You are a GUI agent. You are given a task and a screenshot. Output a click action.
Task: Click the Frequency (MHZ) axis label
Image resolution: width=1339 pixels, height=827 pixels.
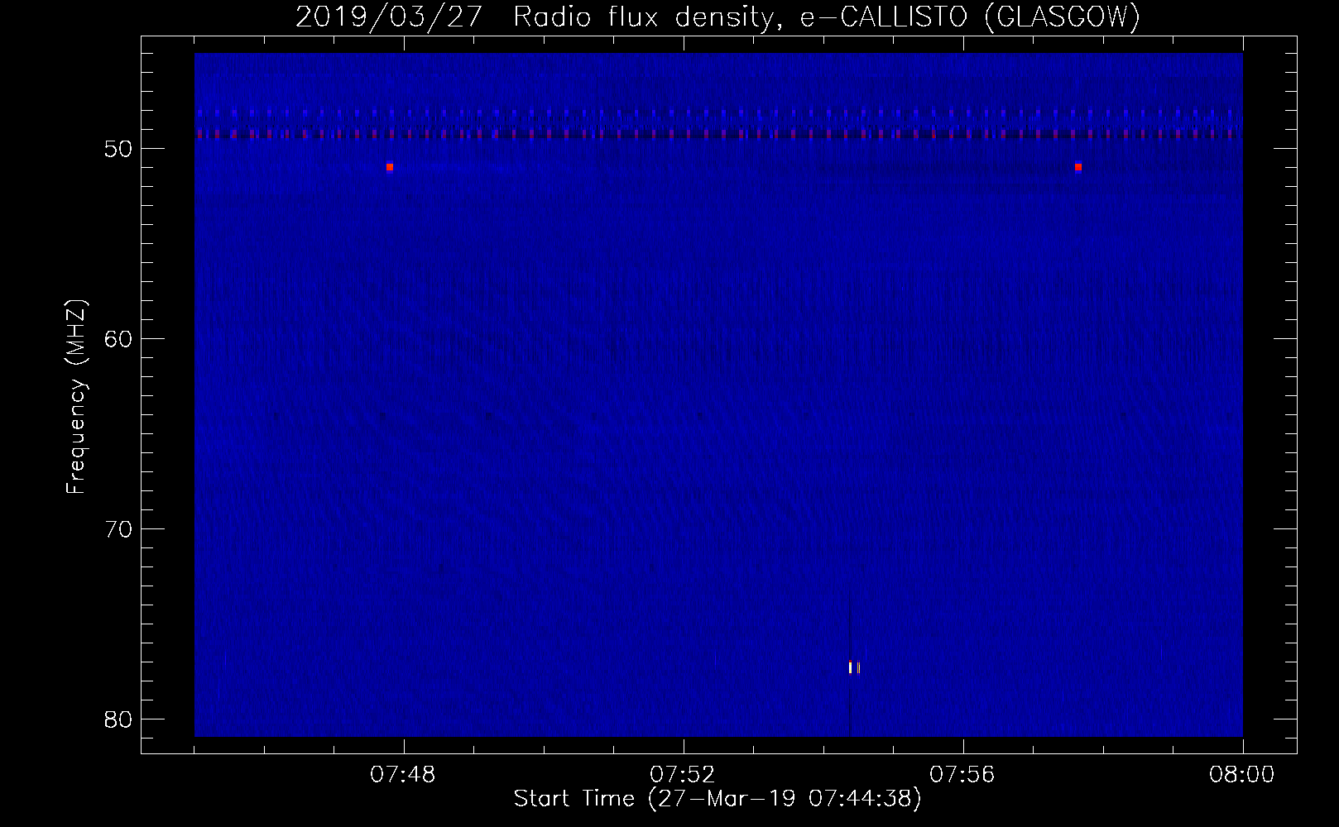pos(76,397)
